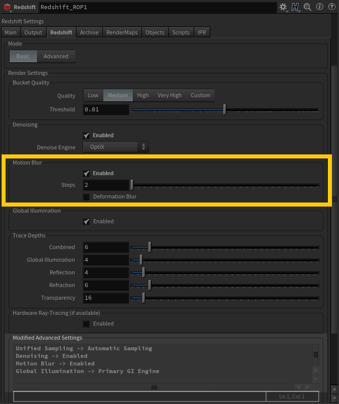Switch mode to Advanced
Screen dimensions: 339x404
[x=56, y=56]
